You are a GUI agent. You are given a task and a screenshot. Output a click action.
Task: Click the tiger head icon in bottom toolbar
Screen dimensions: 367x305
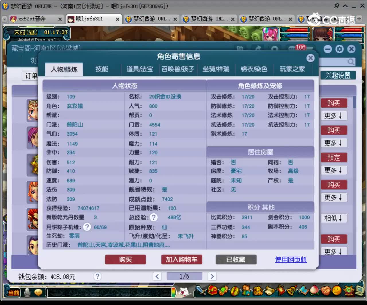258,291
